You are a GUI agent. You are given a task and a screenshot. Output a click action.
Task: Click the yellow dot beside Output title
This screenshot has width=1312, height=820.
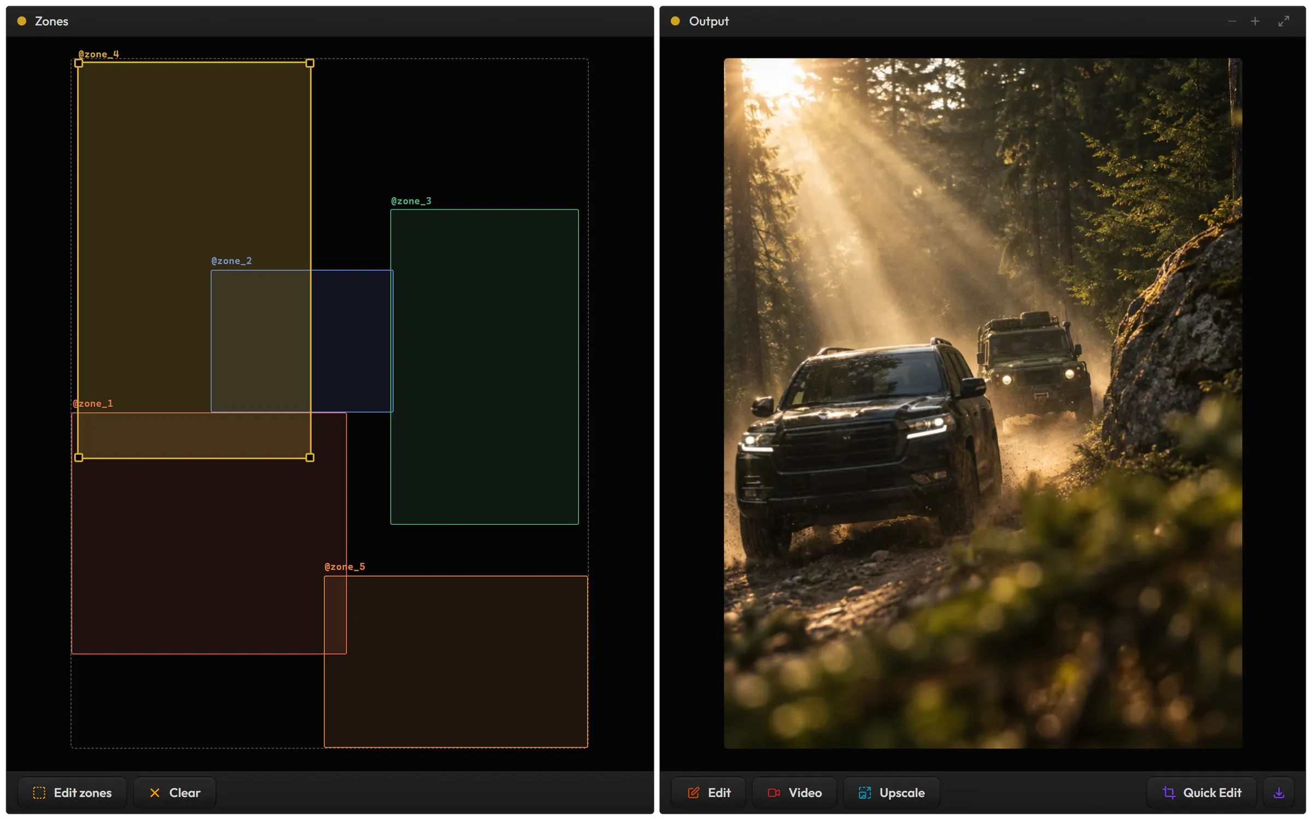tap(675, 21)
